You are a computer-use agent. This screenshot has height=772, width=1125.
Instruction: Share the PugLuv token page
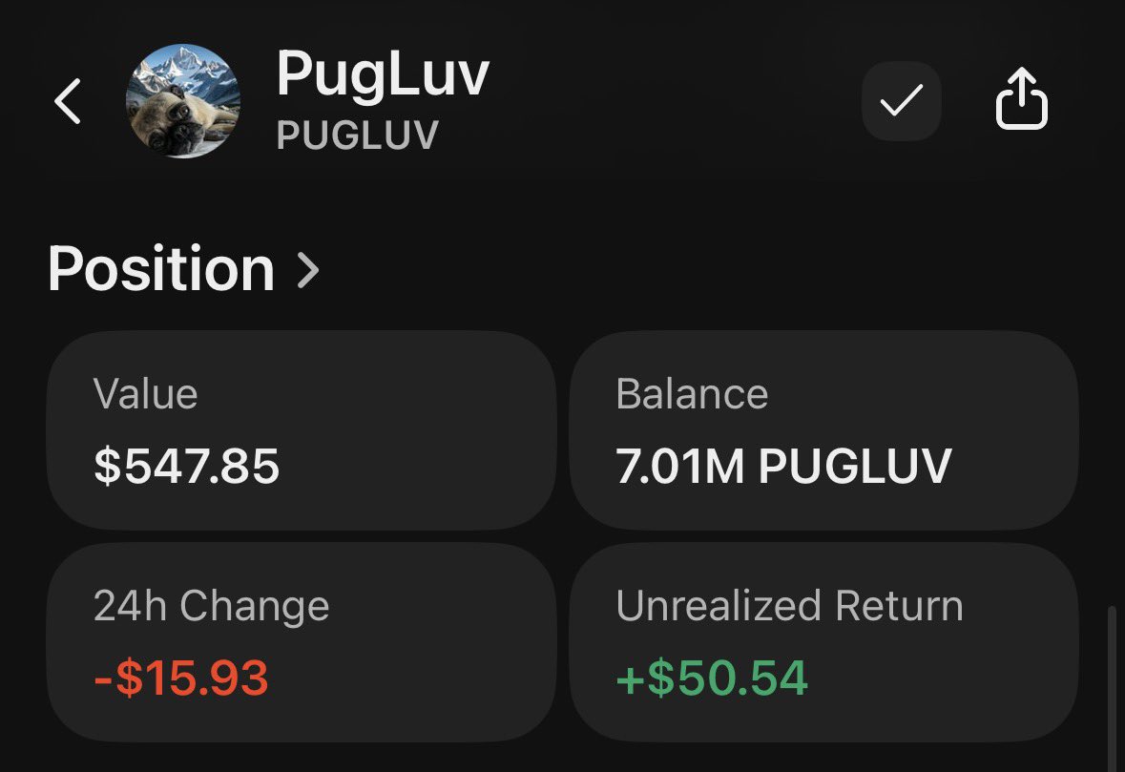[1022, 100]
